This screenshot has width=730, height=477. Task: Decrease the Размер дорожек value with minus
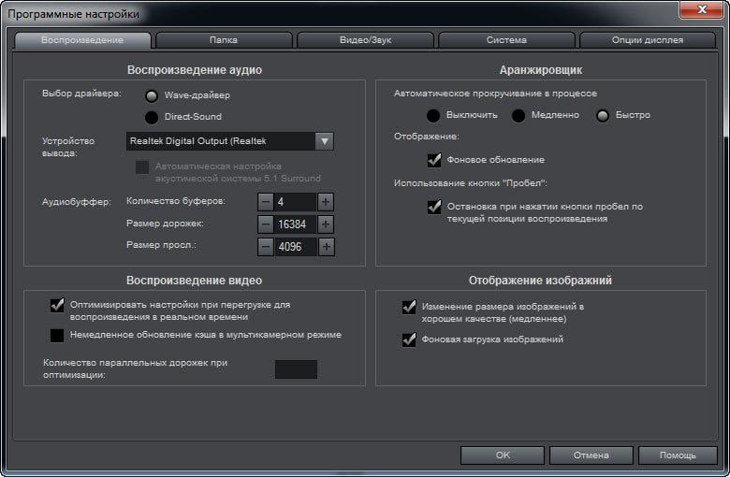click(266, 224)
